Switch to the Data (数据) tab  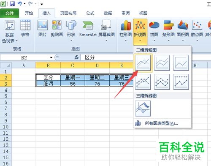[x=108, y=13]
